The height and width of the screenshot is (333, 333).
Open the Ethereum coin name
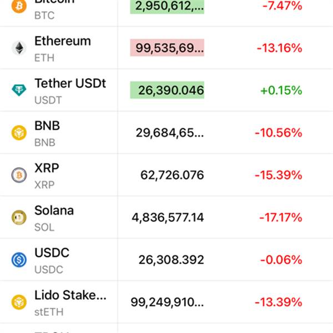coord(62,41)
